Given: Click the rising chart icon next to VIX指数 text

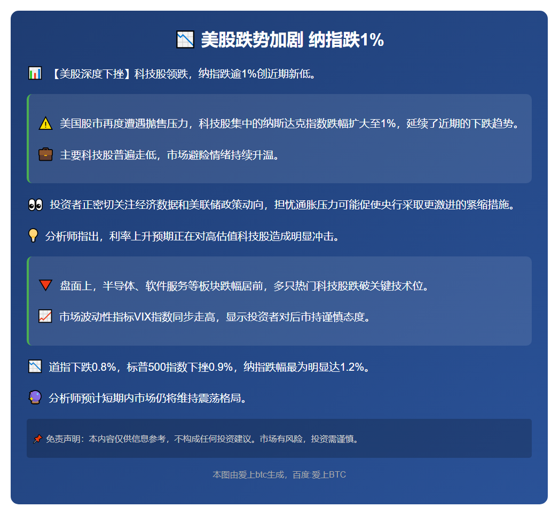Looking at the screenshot, I should (46, 316).
